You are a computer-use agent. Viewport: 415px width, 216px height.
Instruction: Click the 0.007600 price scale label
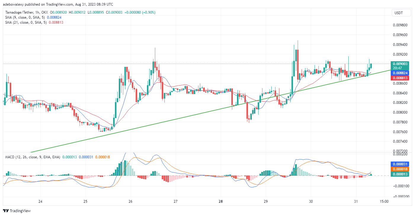pos(400,132)
